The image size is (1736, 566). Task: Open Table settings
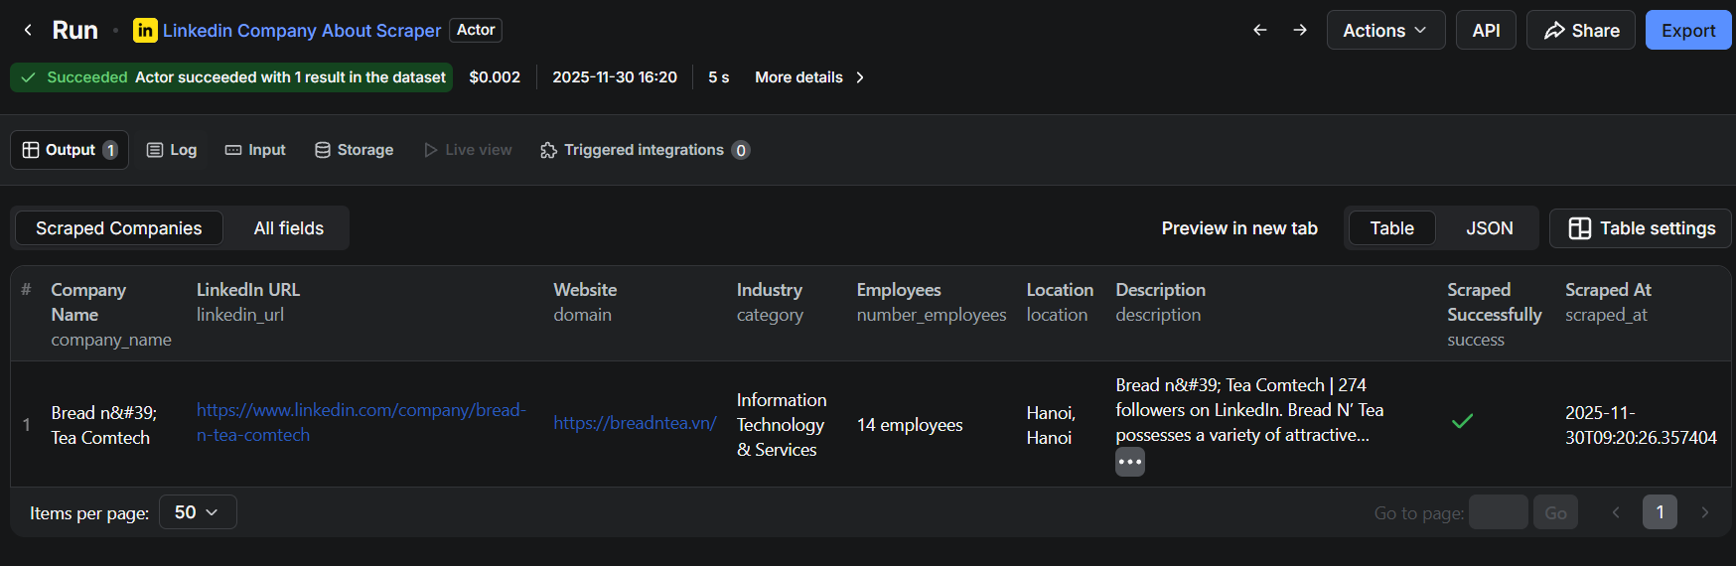coord(1641,228)
